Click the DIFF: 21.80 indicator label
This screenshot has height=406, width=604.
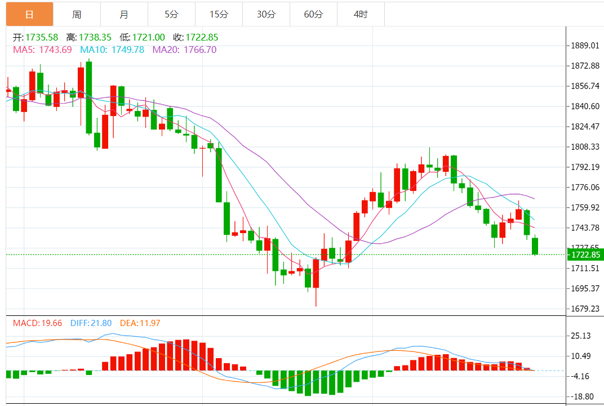point(91,323)
